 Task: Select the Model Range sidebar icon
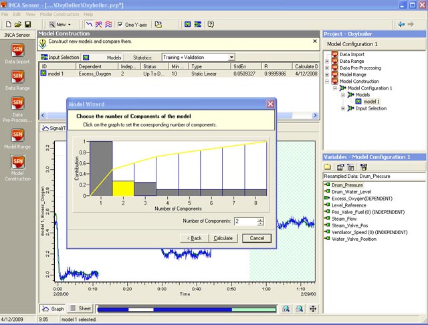click(18, 136)
